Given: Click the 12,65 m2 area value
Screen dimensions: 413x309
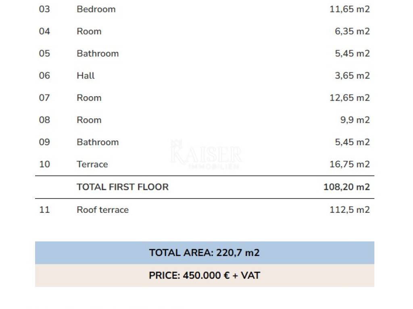Looking at the screenshot, I should [349, 98].
